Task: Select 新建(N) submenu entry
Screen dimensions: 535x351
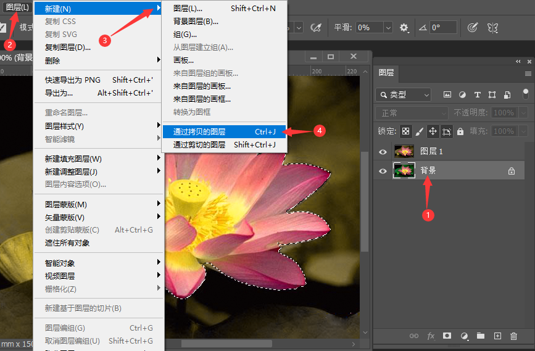Action: (99, 9)
